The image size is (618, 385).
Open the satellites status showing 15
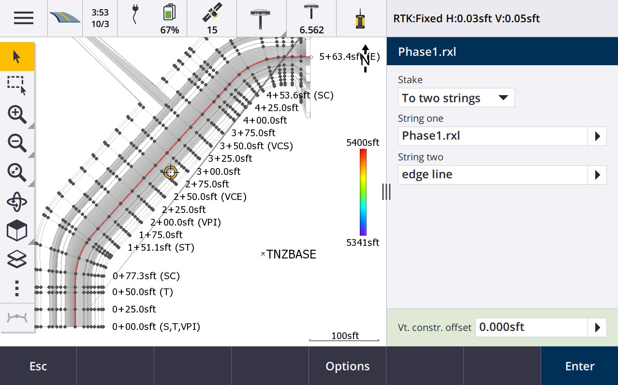tap(212, 18)
